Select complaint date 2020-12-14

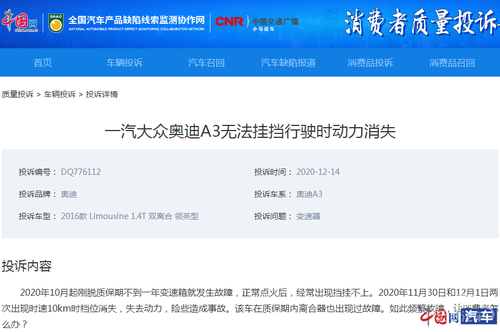[318, 172]
